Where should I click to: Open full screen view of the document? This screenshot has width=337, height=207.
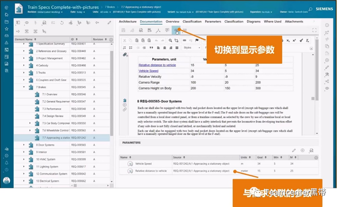tap(314, 30)
